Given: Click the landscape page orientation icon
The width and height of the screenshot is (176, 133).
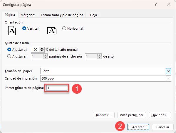Looking at the screenshot, I should click(52, 31).
